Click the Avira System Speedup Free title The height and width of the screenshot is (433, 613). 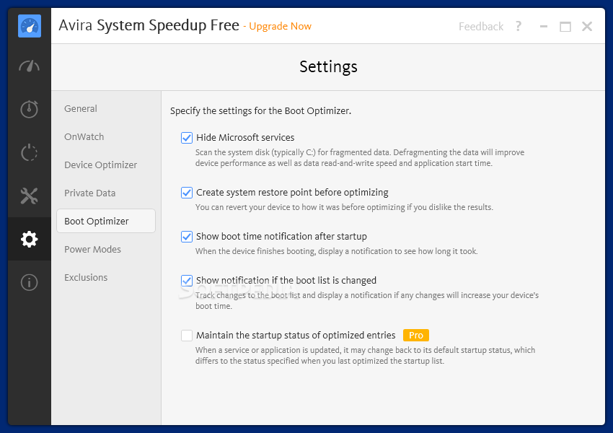click(149, 25)
